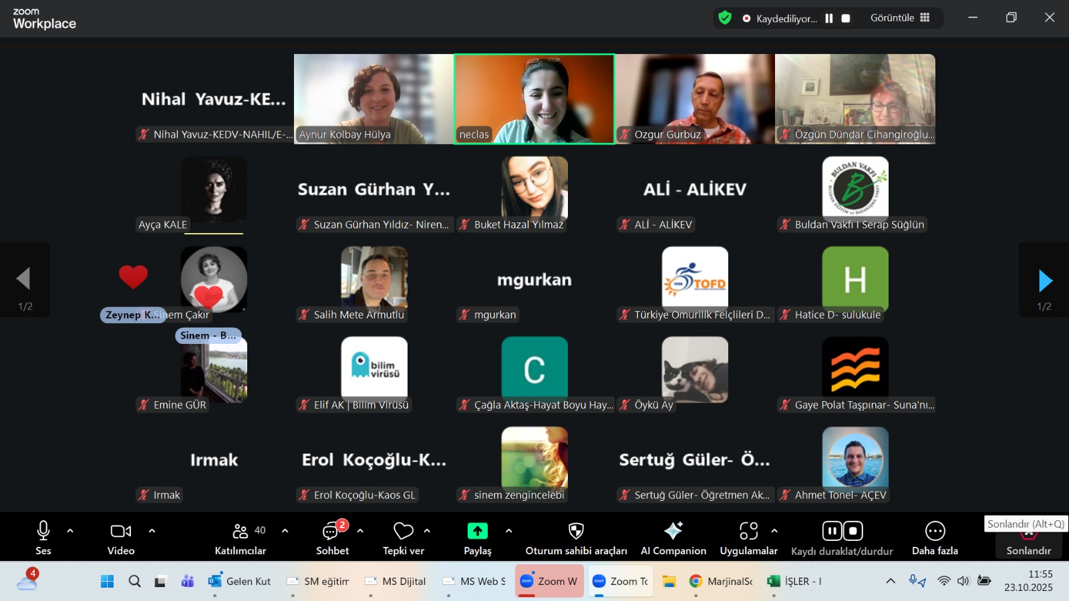
Task: Expand share options arrow beside Paylaş
Action: 508,531
